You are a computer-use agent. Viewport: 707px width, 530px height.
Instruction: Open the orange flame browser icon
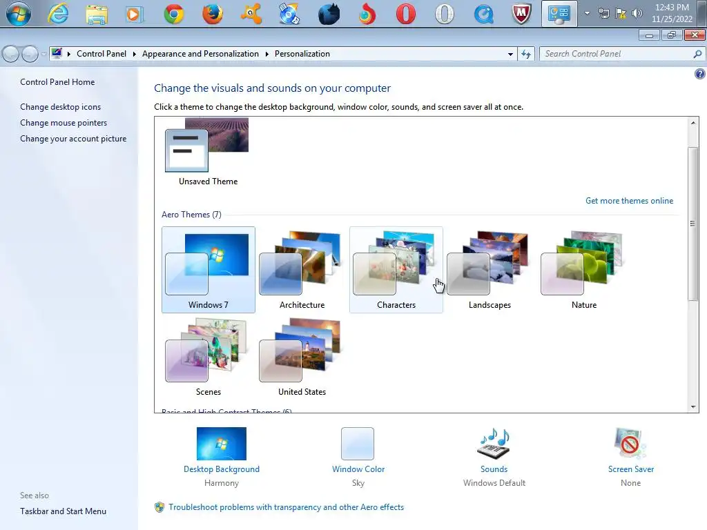tap(367, 14)
